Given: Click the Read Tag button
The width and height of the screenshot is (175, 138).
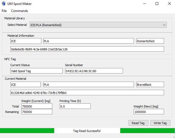Looking at the screenshot, I should 138,123.
